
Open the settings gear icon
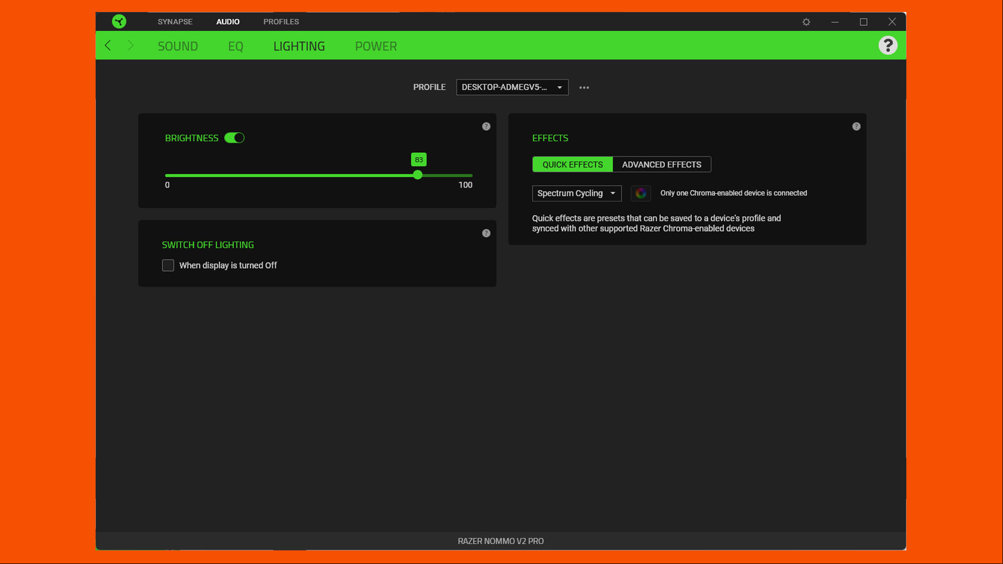click(806, 22)
